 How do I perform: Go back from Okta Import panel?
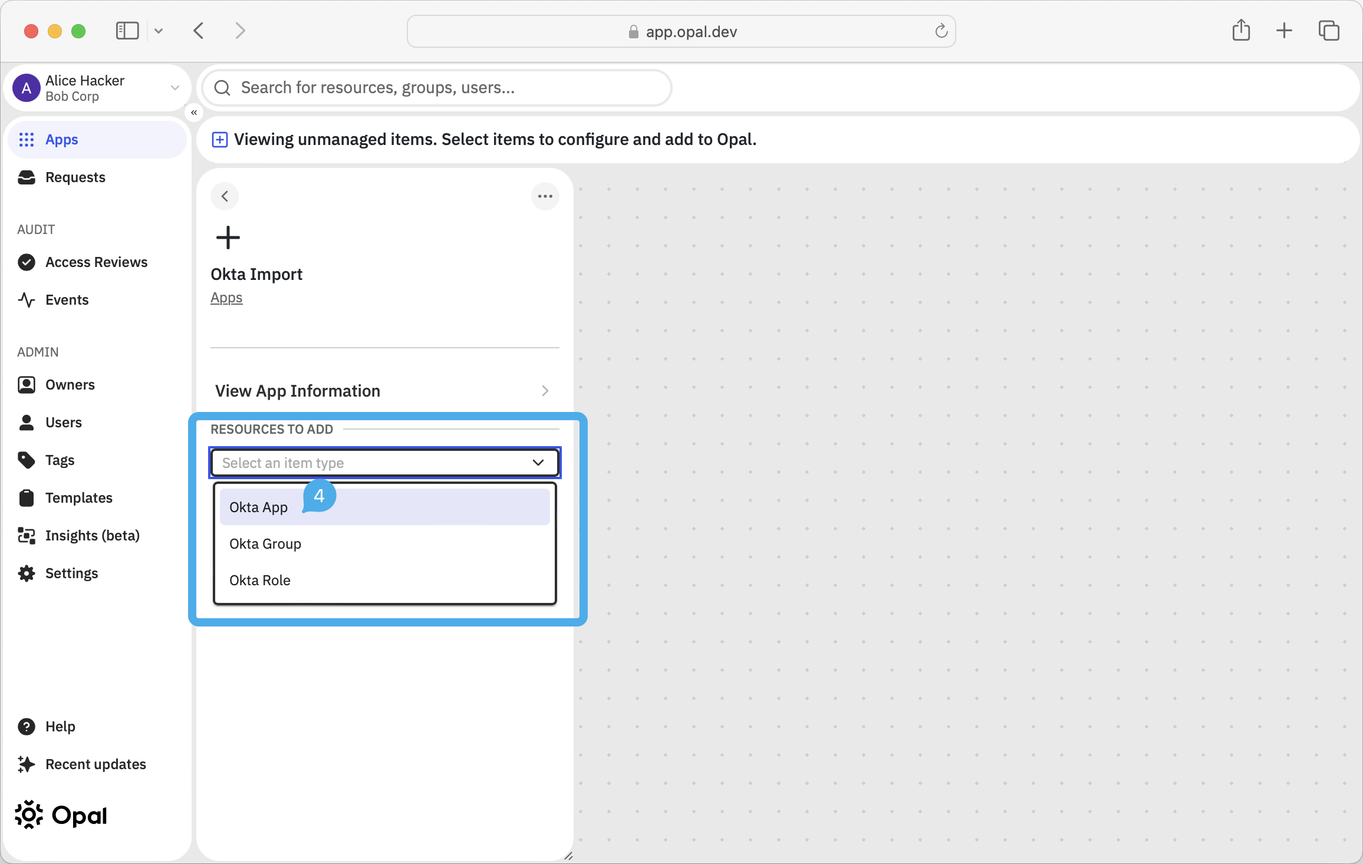[225, 196]
